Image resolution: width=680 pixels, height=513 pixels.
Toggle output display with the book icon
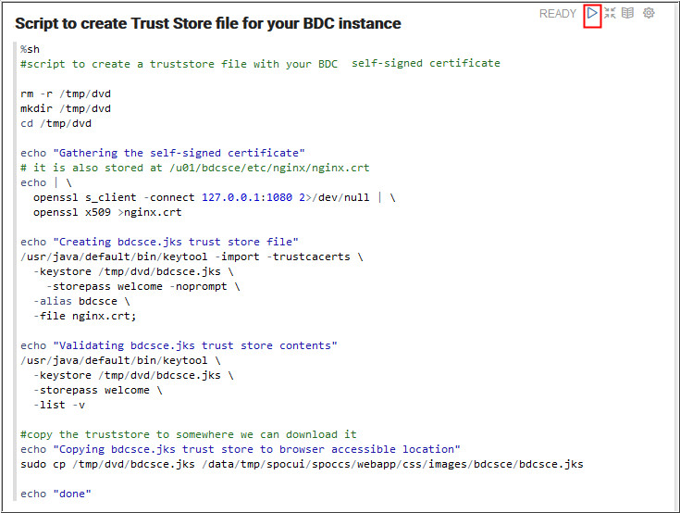click(x=628, y=14)
